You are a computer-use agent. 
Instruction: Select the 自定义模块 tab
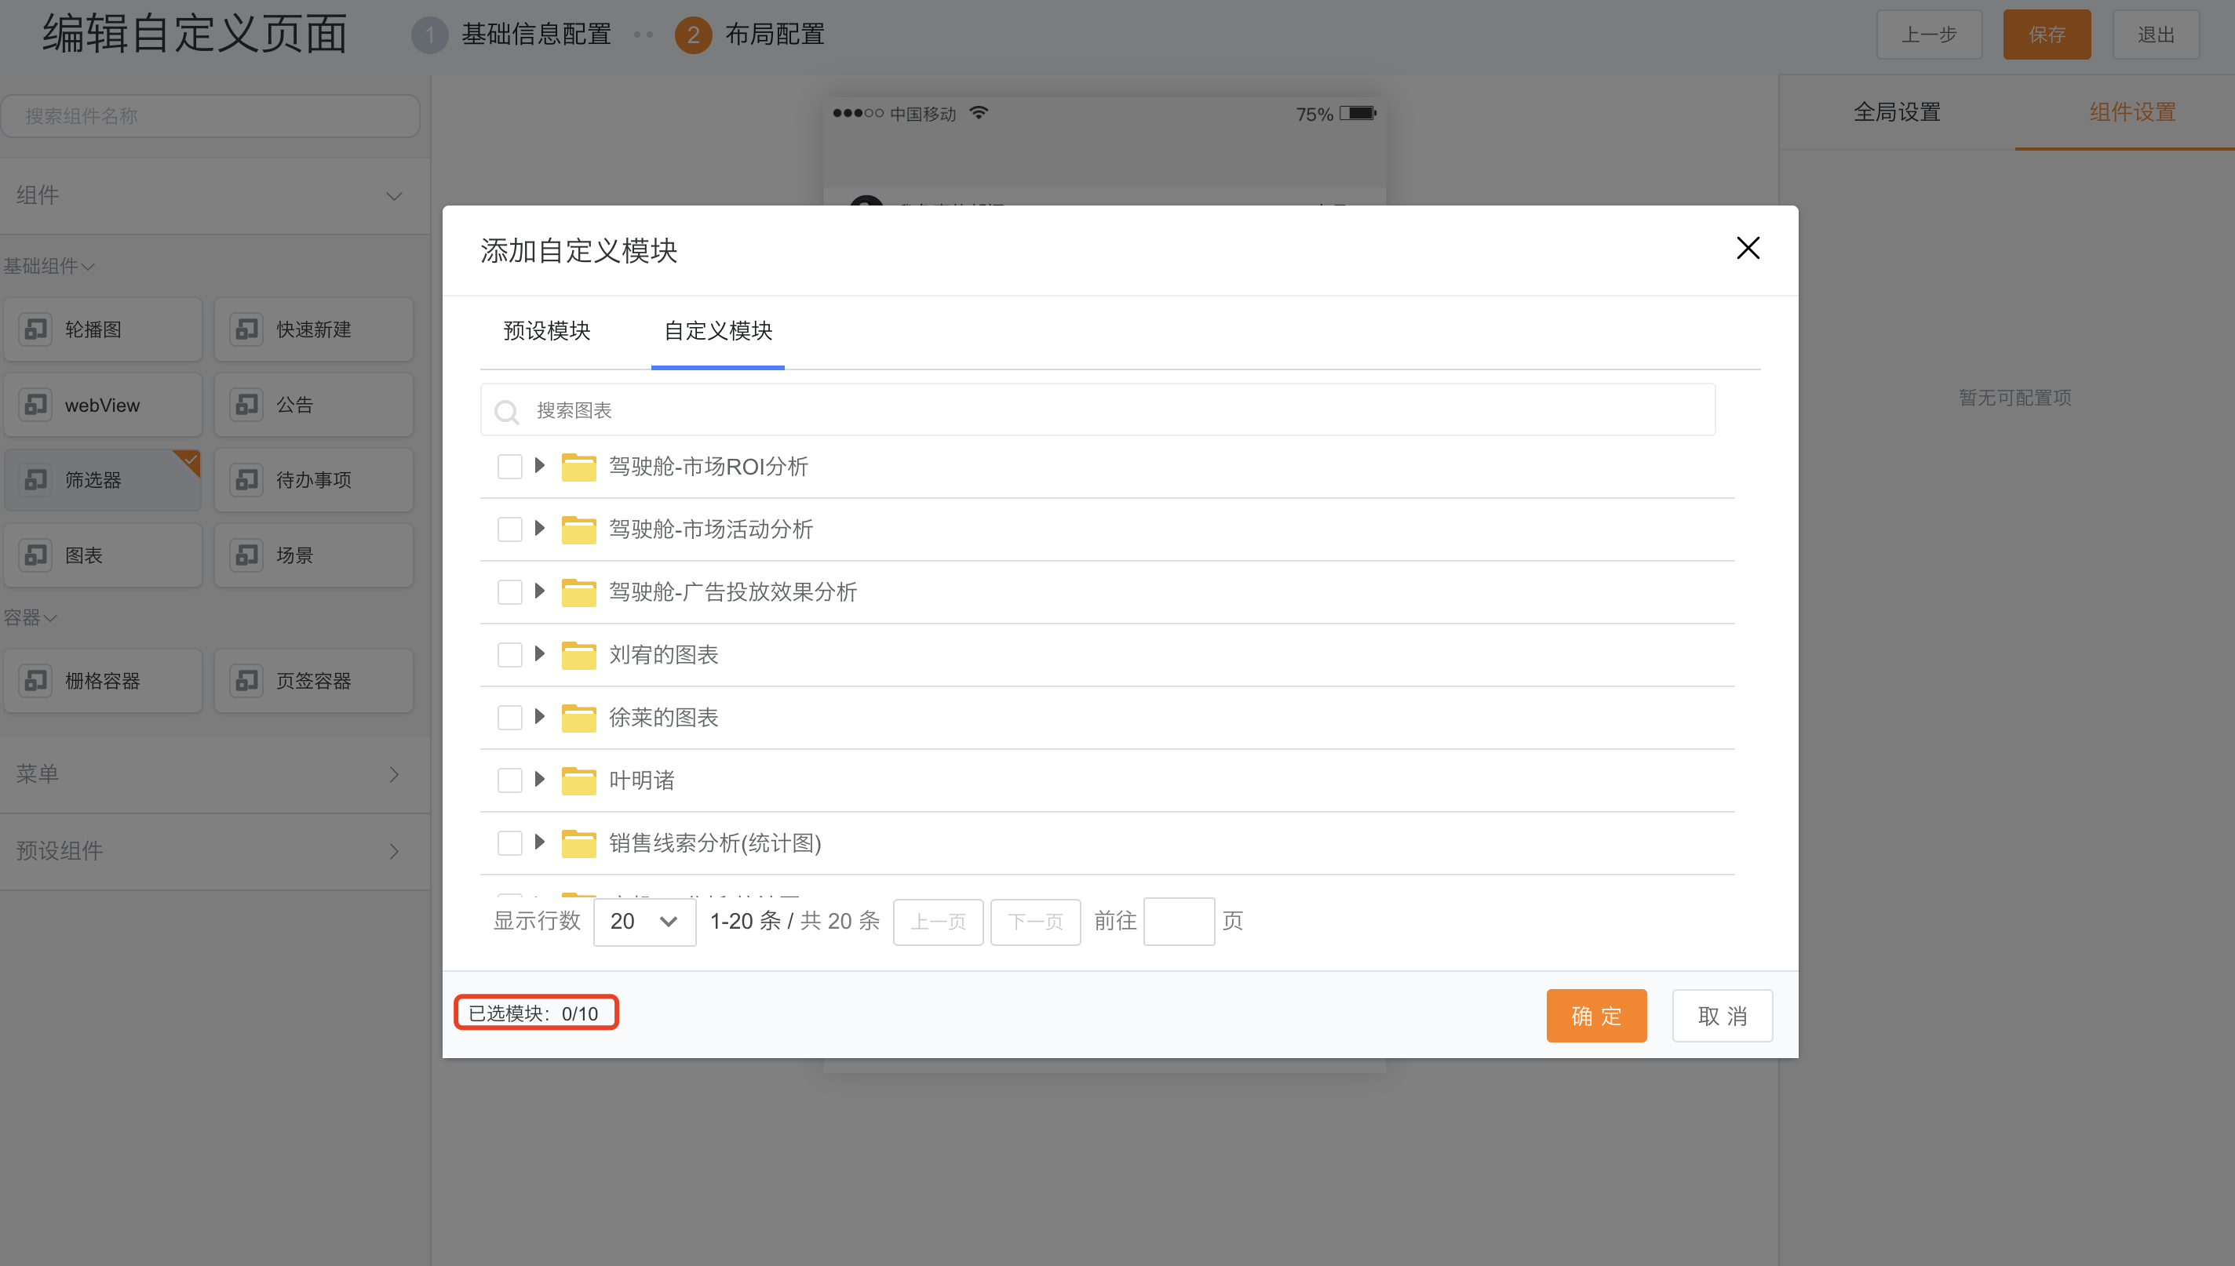pos(717,331)
